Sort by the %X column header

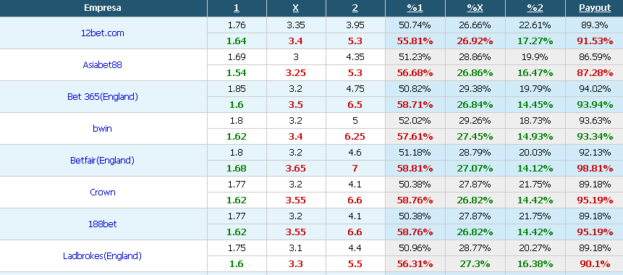pos(475,8)
